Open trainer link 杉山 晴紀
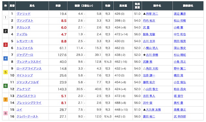206x122 pixels. coord(180,55)
